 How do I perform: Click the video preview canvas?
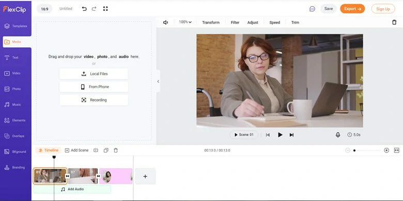(280, 81)
